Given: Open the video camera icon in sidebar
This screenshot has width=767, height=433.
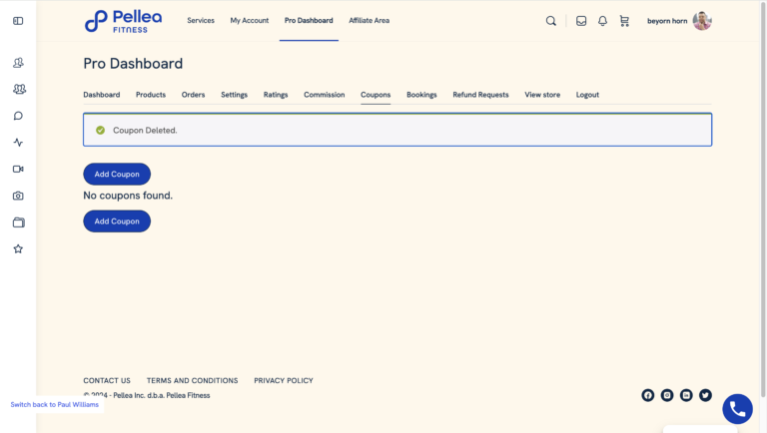Looking at the screenshot, I should (x=18, y=169).
